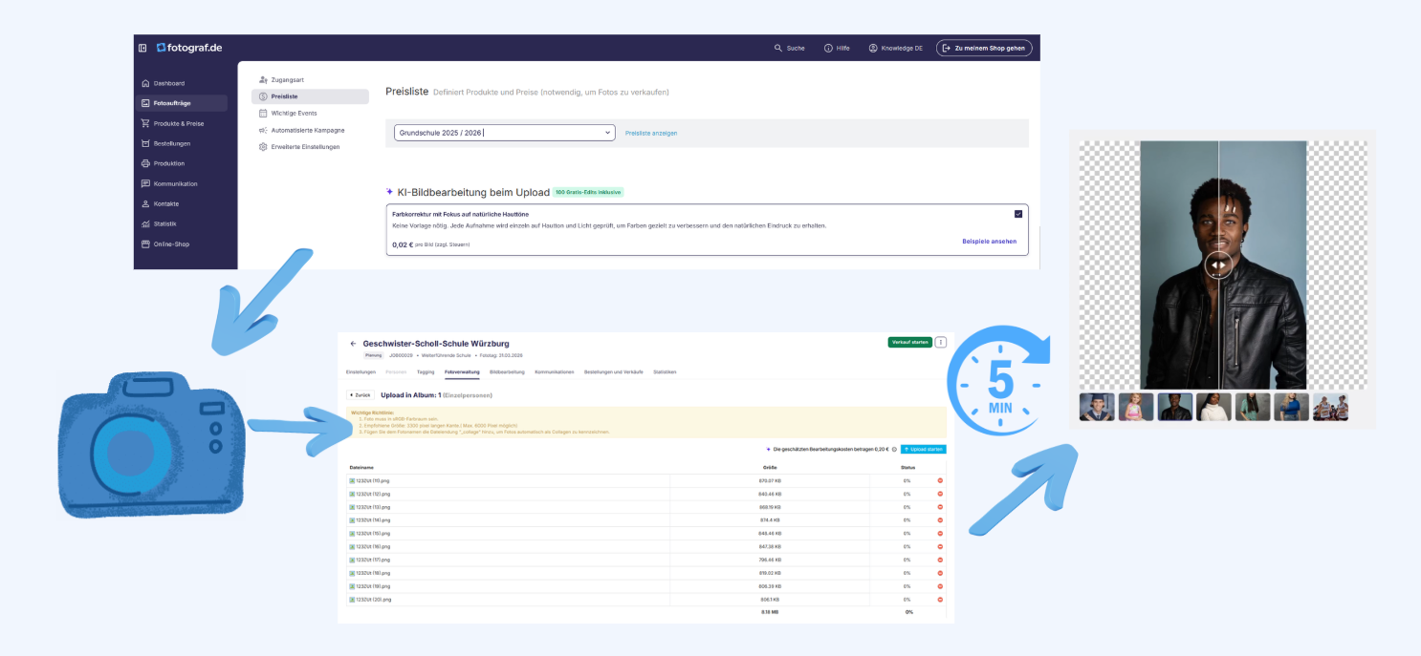This screenshot has width=1421, height=656.
Task: Collapse the sidebar via the panel icon
Action: click(x=142, y=48)
